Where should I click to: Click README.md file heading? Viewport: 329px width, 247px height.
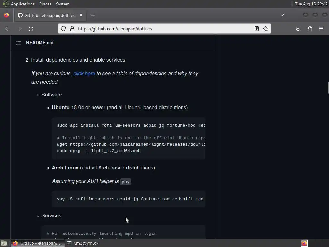coord(40,43)
